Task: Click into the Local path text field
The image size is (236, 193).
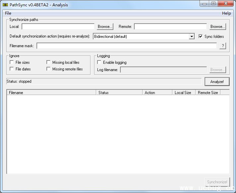Action: [58, 27]
